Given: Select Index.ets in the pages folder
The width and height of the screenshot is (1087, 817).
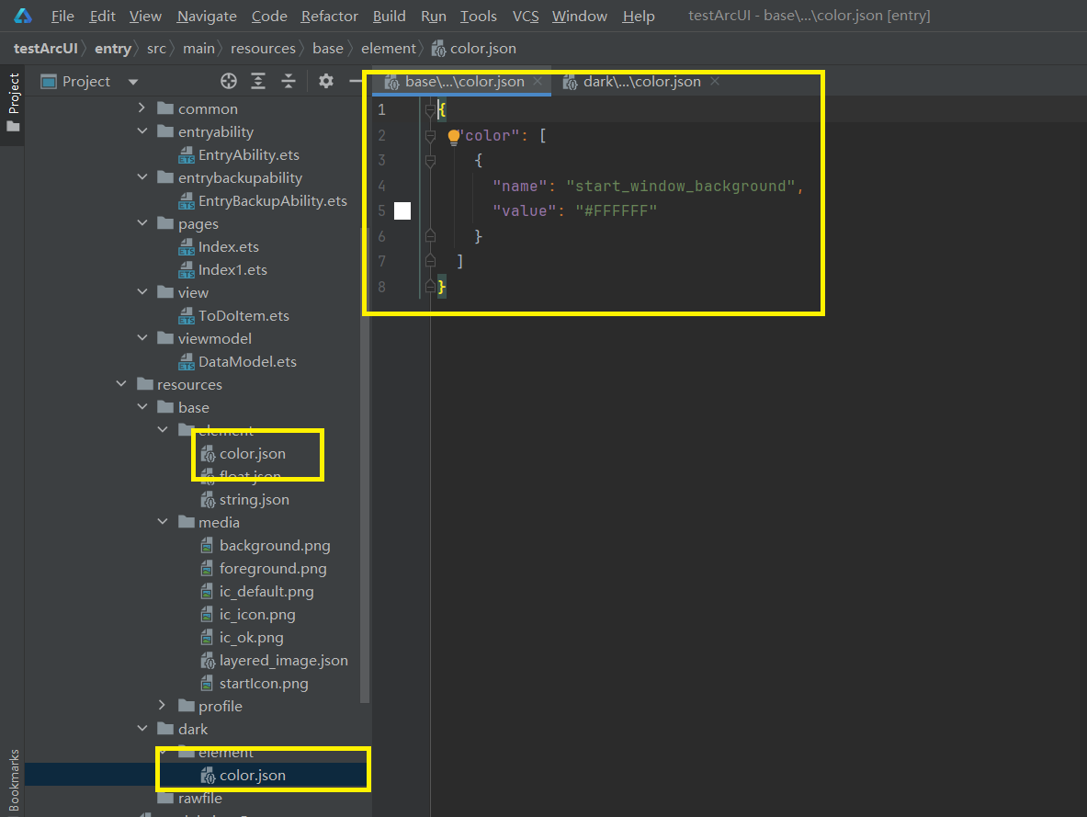Looking at the screenshot, I should (229, 247).
